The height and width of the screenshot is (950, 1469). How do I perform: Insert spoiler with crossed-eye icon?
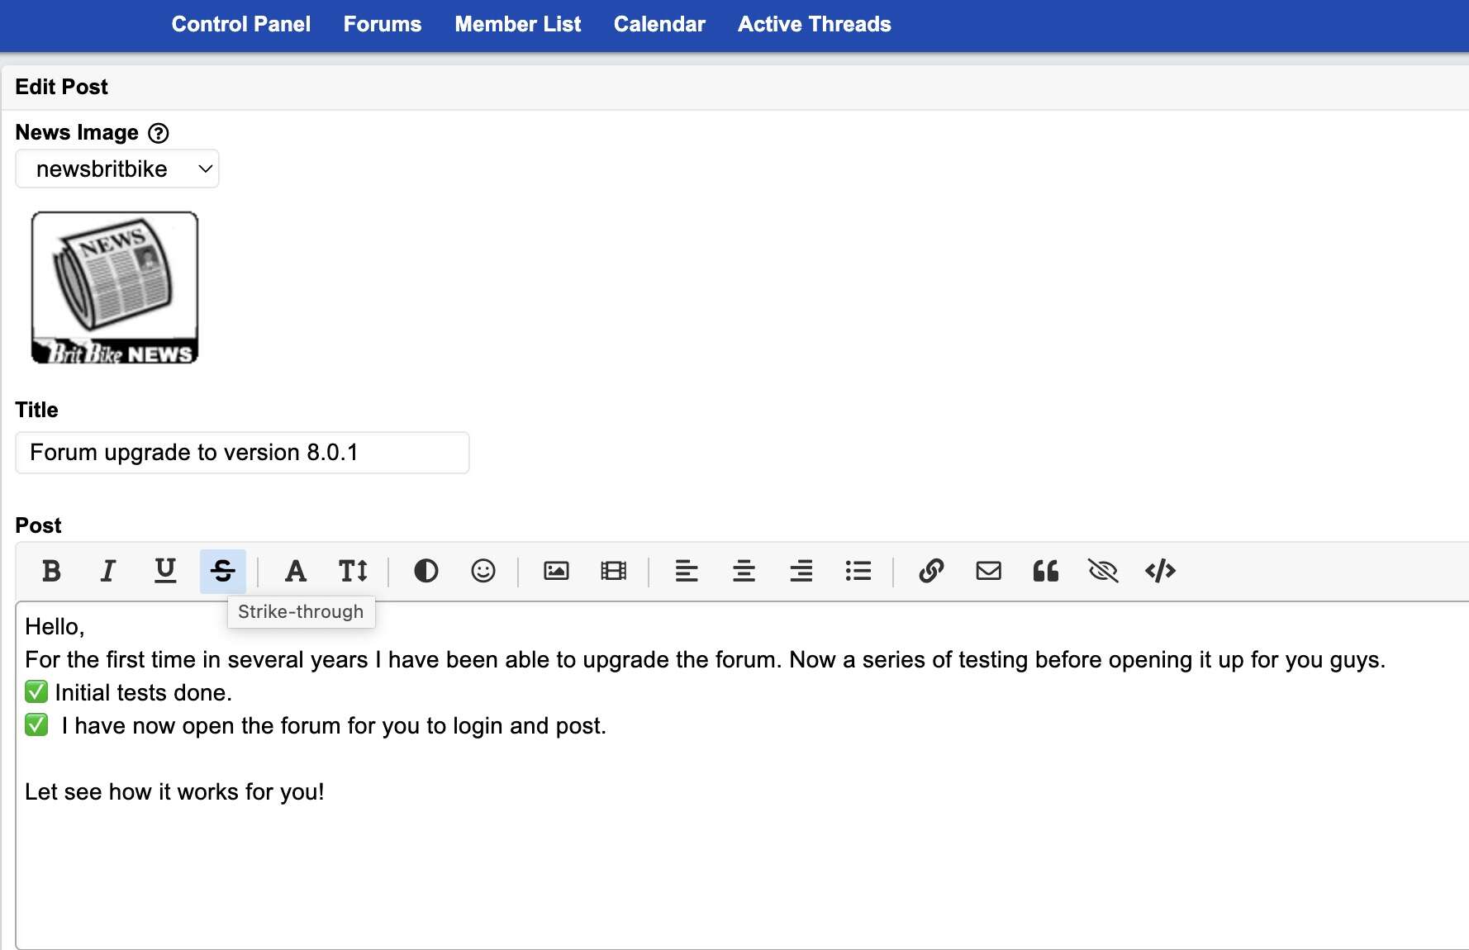tap(1103, 571)
